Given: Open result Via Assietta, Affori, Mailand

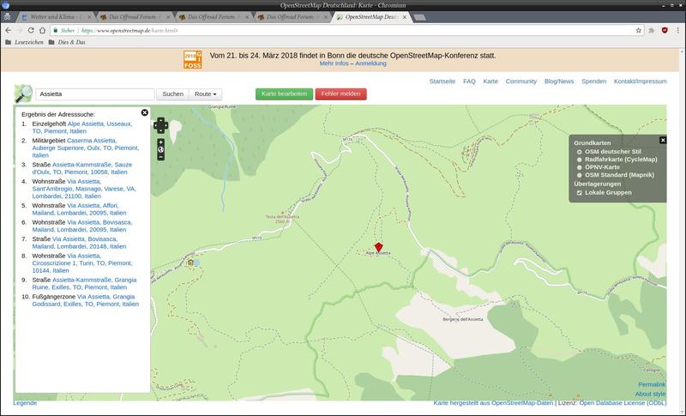Looking at the screenshot, I should pos(79,209).
